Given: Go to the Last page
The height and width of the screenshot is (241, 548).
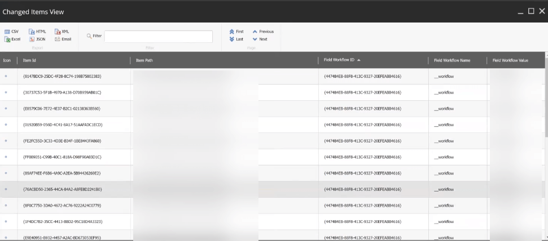Looking at the screenshot, I should click(x=236, y=39).
